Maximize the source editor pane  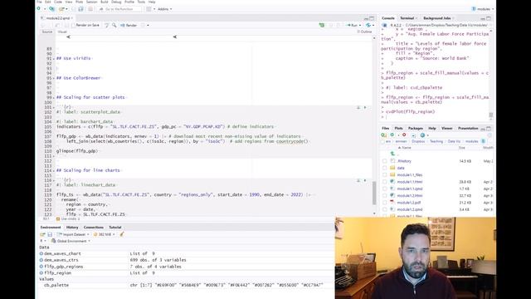(372, 18)
